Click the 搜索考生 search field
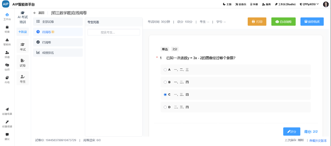The image size is (331, 146). [114, 32]
